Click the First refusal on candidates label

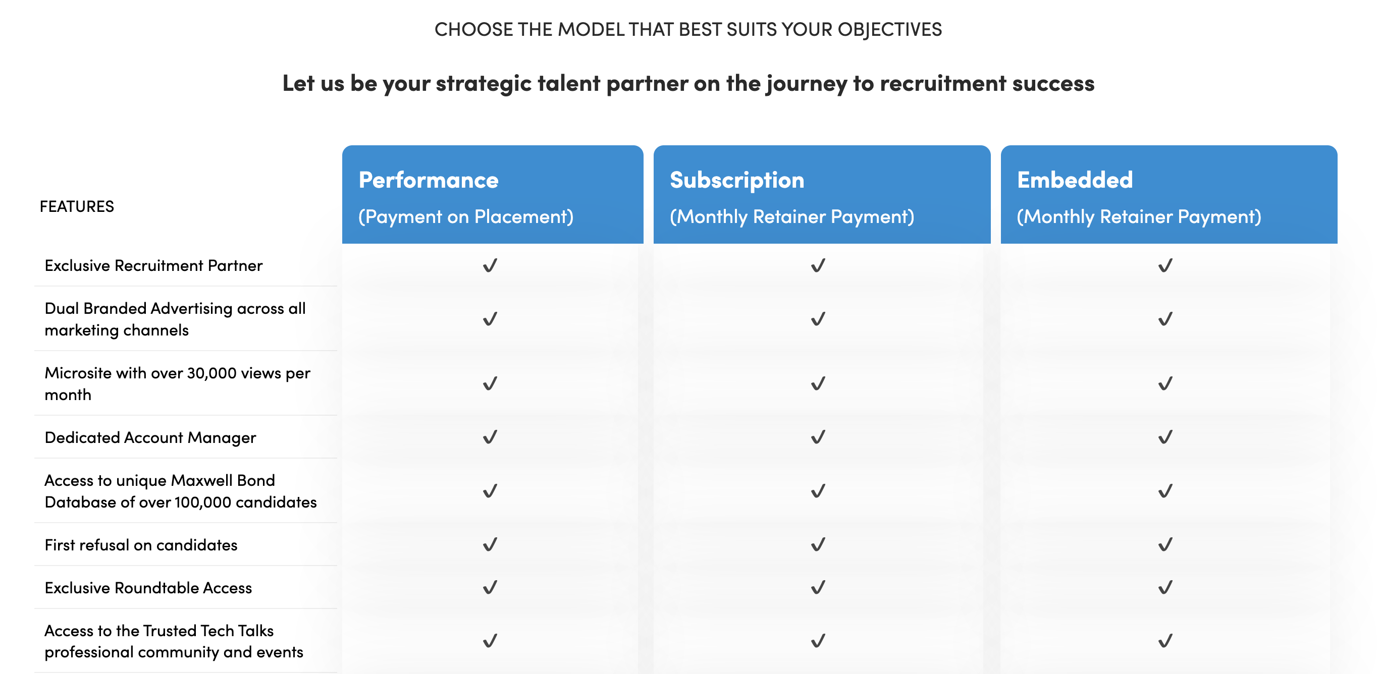pyautogui.click(x=141, y=545)
